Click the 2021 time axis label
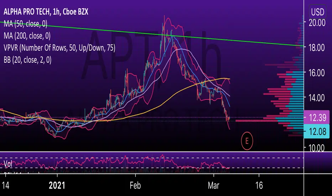Image resolution: width=332 pixels, height=196 pixels. pos(57,185)
